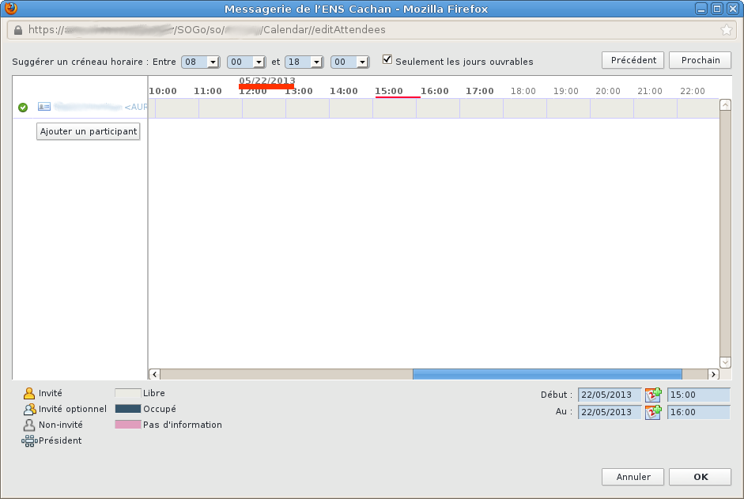Viewport: 744px width, 499px height.
Task: Click the attendee contact card icon
Action: click(x=44, y=107)
